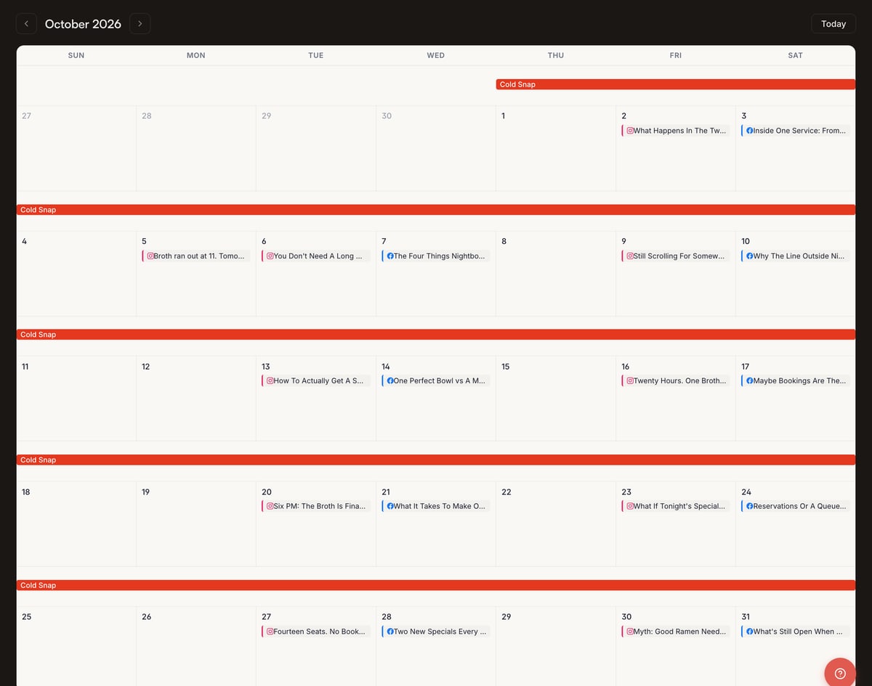Select the Cold Snap bar above October 1
The width and height of the screenshot is (872, 686).
(676, 84)
